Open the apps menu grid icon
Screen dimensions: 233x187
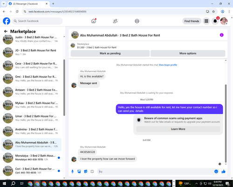(x=206, y=21)
